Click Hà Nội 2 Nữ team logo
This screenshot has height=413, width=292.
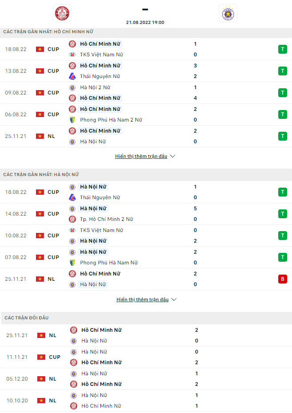[72, 87]
